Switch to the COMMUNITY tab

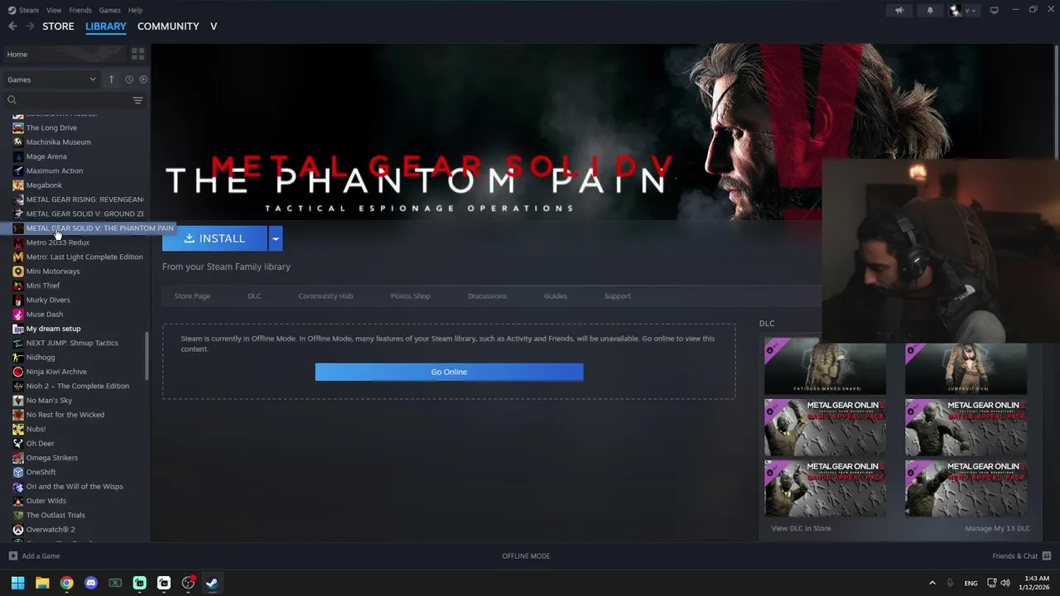tap(168, 26)
